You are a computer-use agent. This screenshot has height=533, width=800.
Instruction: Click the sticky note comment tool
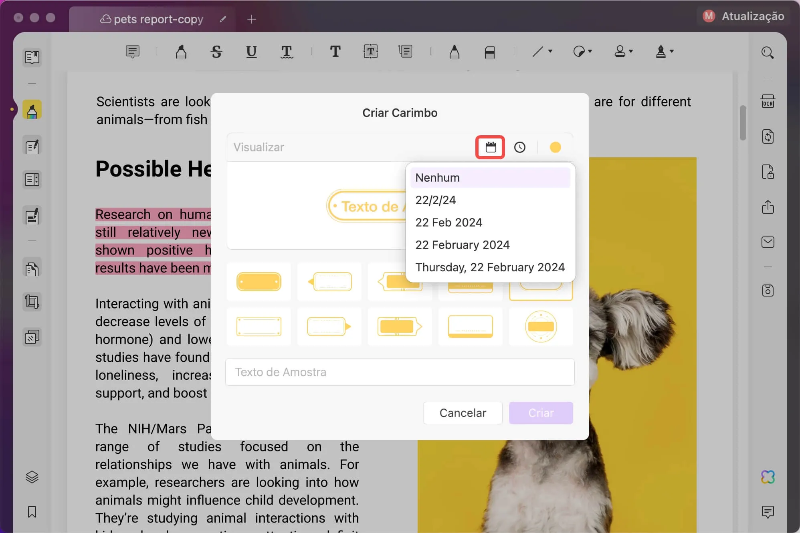132,52
